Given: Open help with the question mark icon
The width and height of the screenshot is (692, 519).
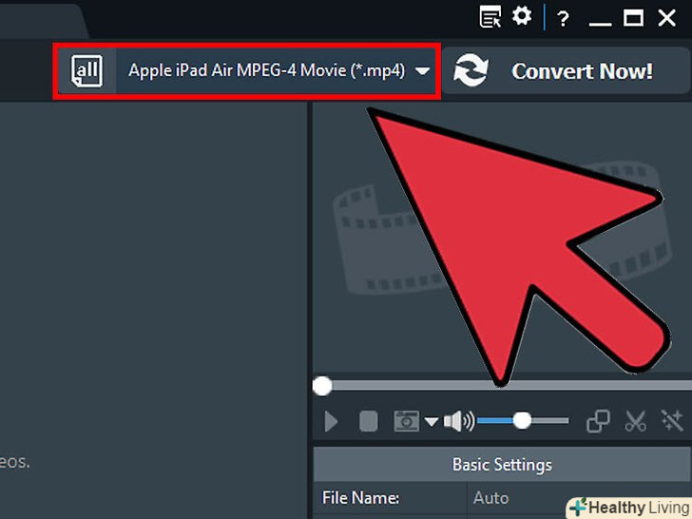Looking at the screenshot, I should click(563, 19).
